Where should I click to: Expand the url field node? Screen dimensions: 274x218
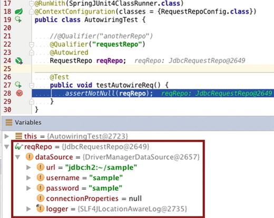click(28, 168)
